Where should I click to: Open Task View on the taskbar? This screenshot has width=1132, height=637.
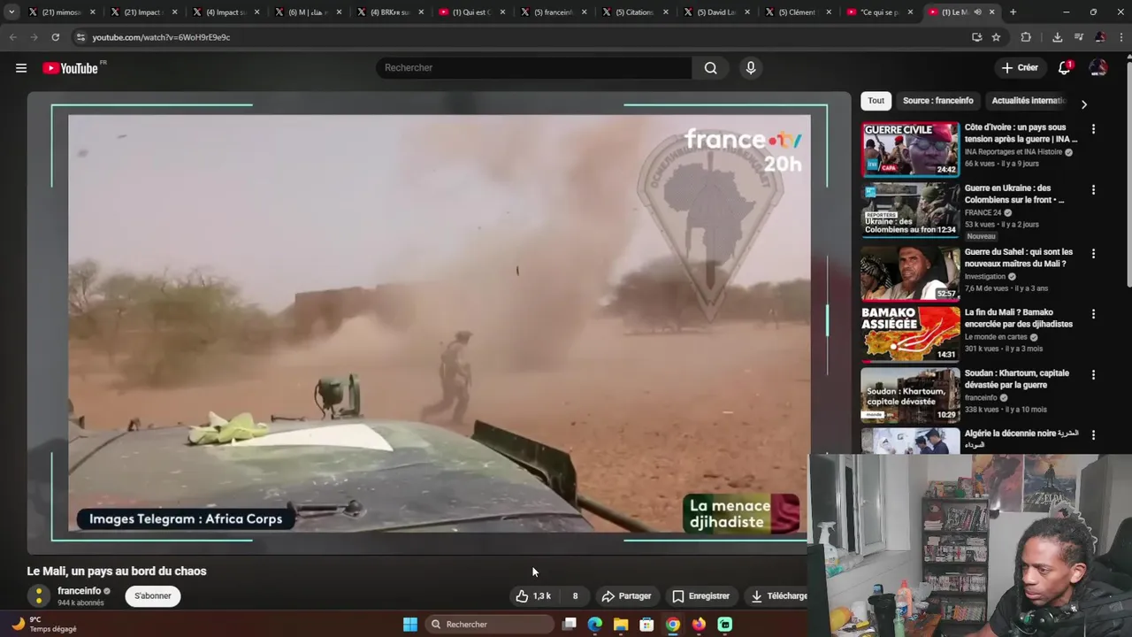570,625
